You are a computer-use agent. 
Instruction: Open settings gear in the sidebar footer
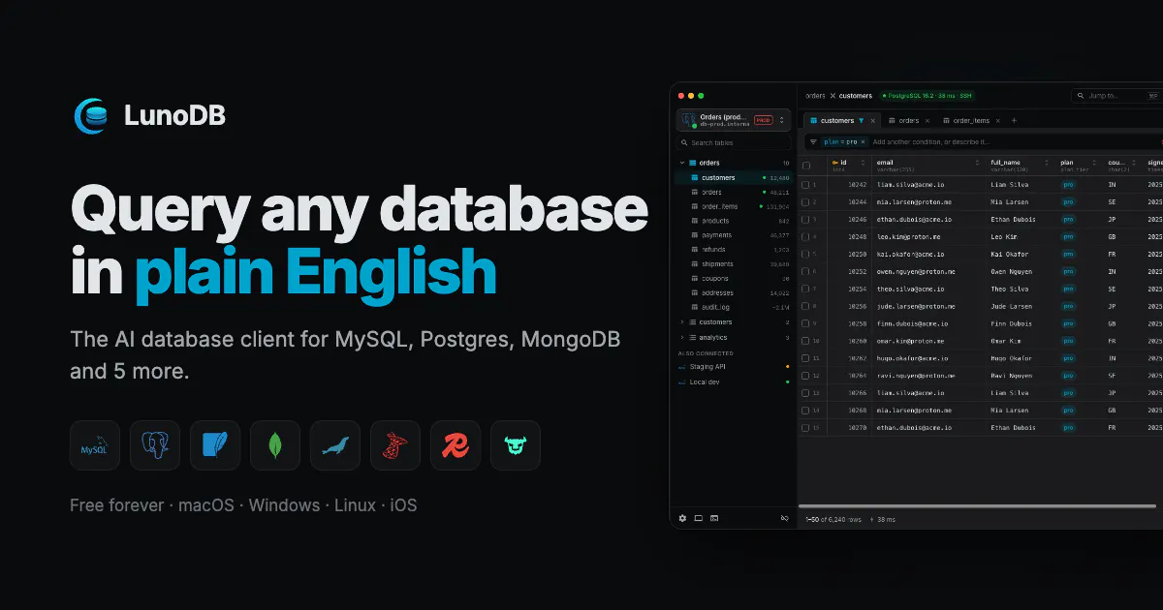(682, 518)
